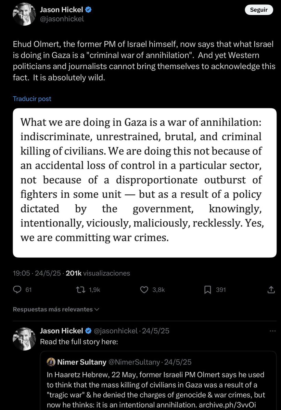The height and width of the screenshot is (410, 281).
Task: View the 201k visualizaciones count
Action: pyautogui.click(x=98, y=273)
